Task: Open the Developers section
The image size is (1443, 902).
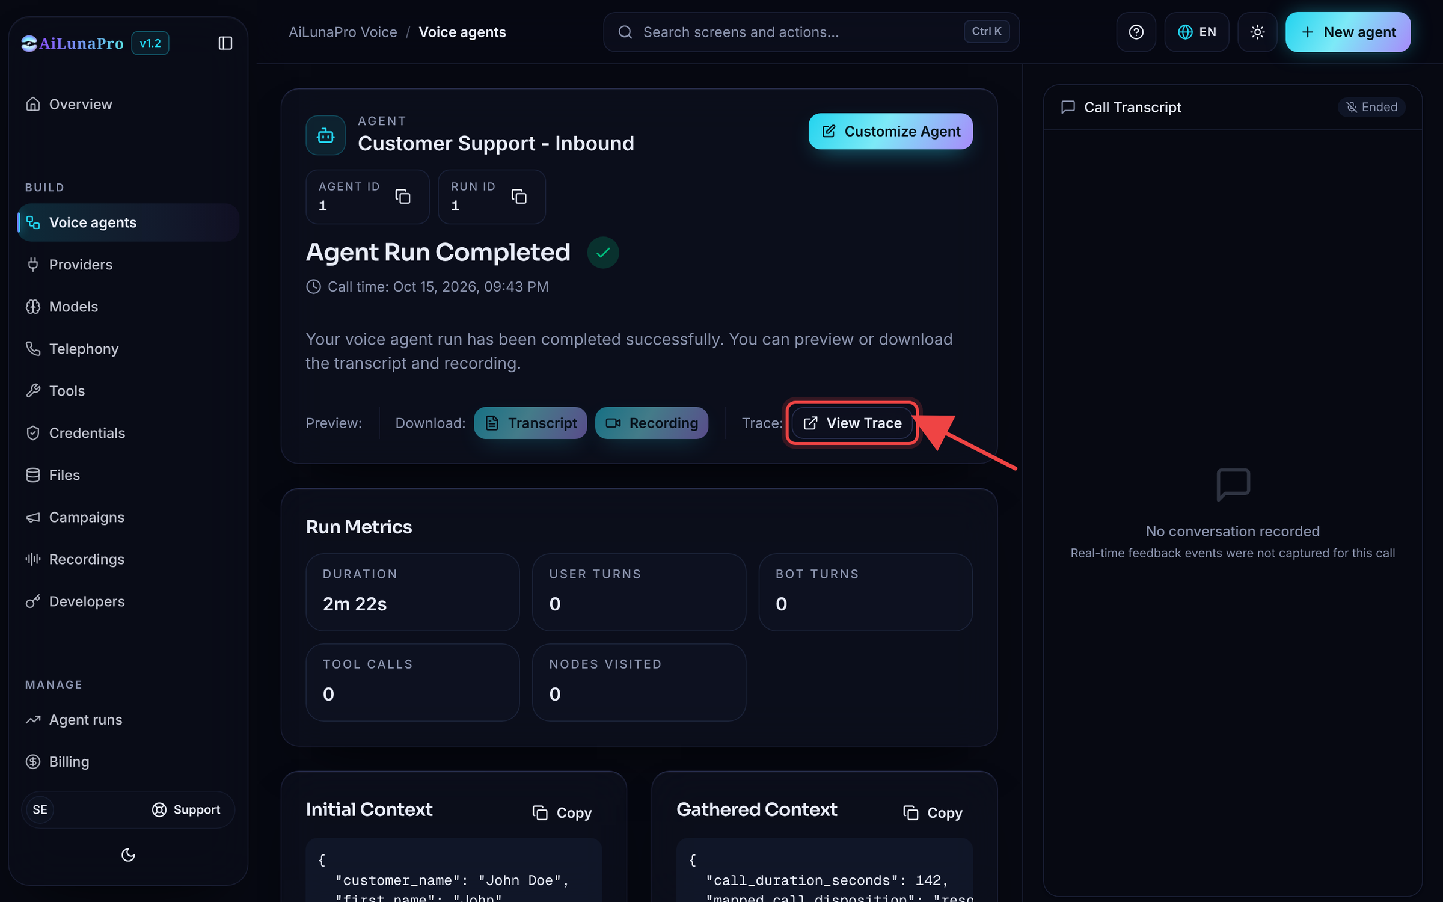Action: (128, 601)
